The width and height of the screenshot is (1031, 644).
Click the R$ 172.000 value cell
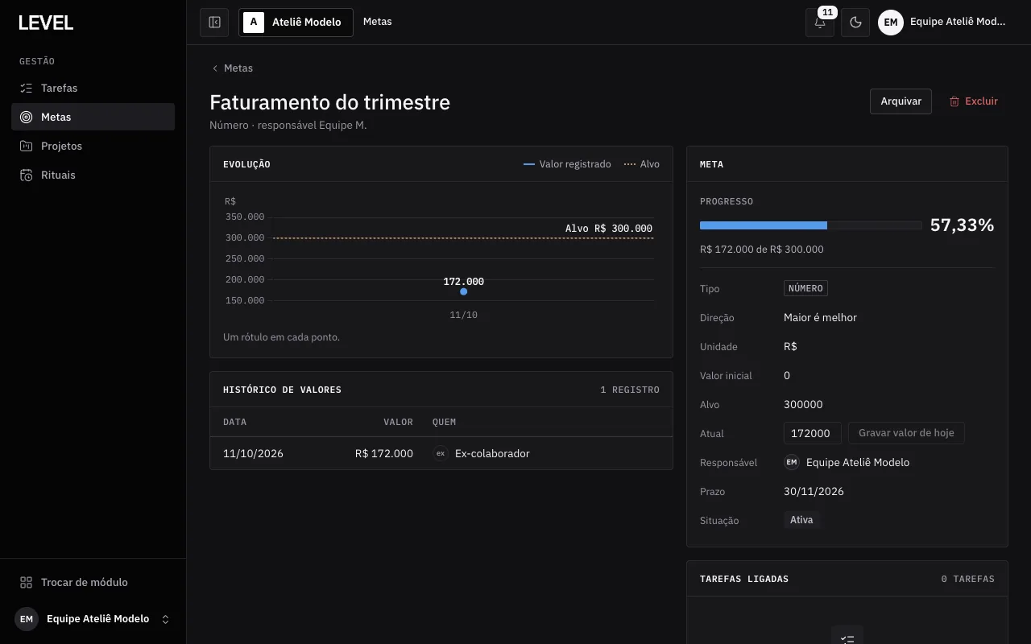(384, 454)
